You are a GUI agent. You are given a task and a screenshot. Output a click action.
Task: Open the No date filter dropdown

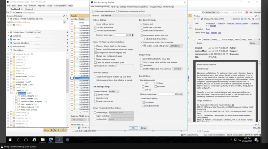point(211,12)
